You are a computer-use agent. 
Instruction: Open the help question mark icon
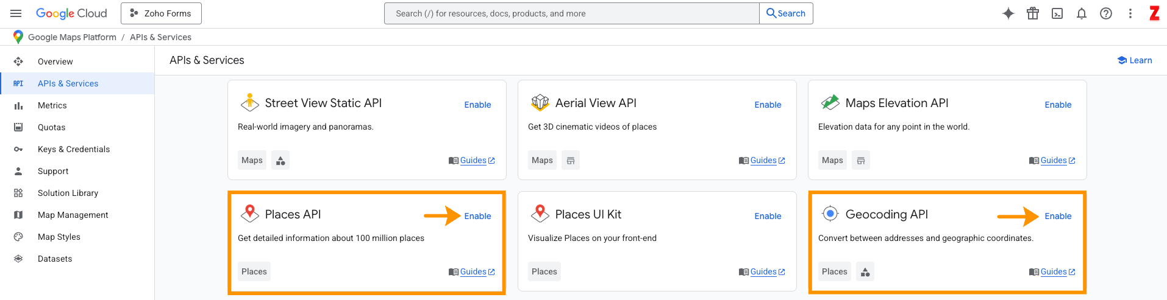coord(1106,13)
